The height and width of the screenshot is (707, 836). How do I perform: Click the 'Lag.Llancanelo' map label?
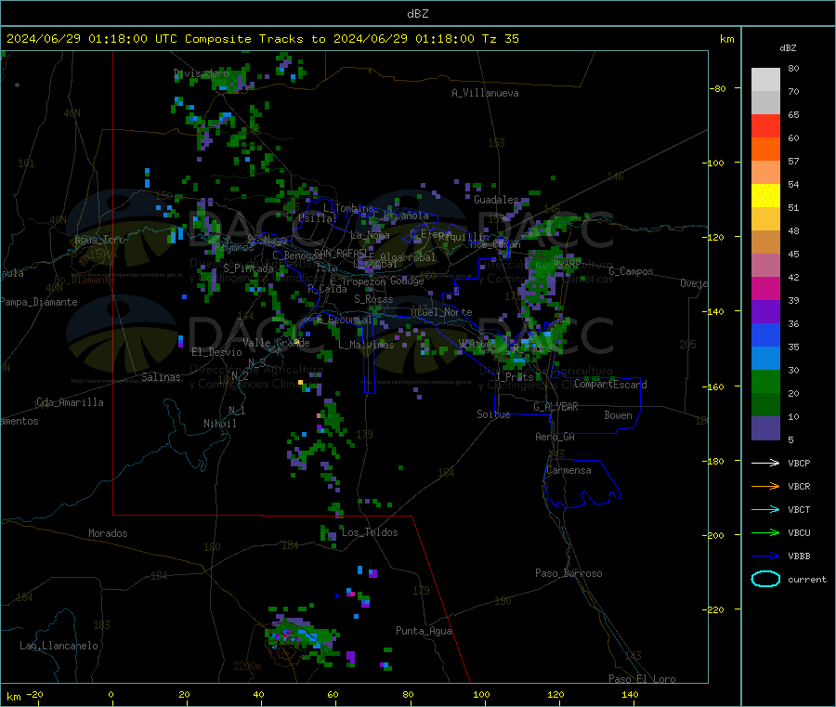point(59,646)
